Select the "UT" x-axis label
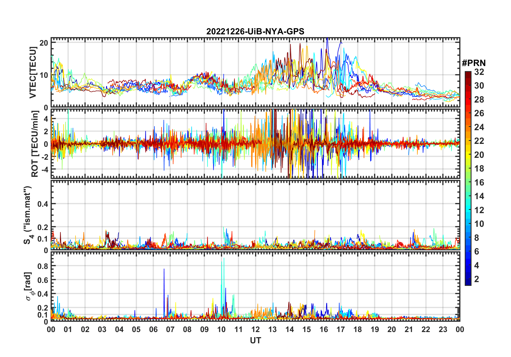The width and height of the screenshot is (511, 357). pyautogui.click(x=255, y=340)
